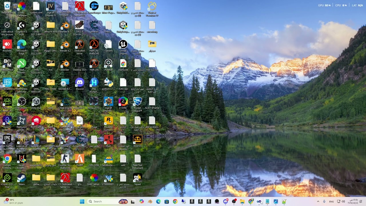Select the Steam desktop shortcut
This screenshot has height=206, width=366.
click(x=22, y=180)
